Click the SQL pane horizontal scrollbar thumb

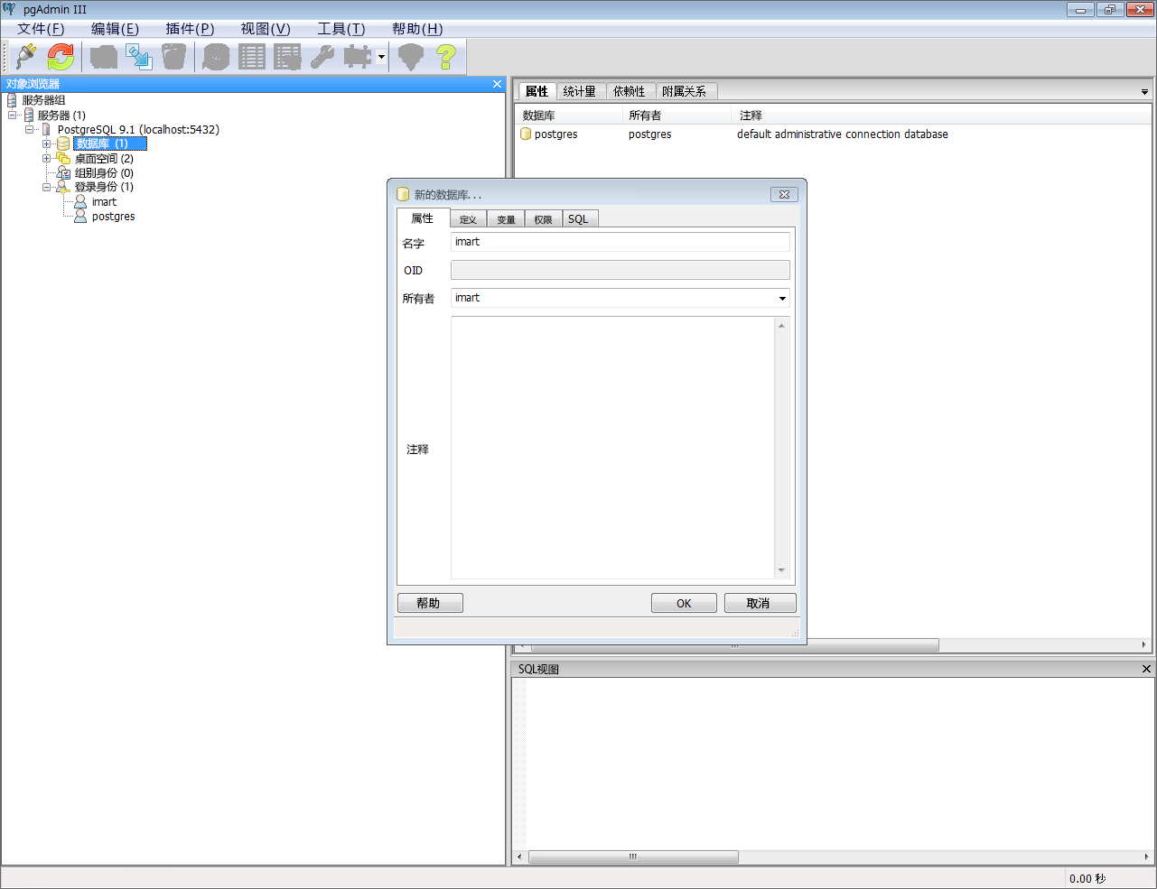(633, 857)
